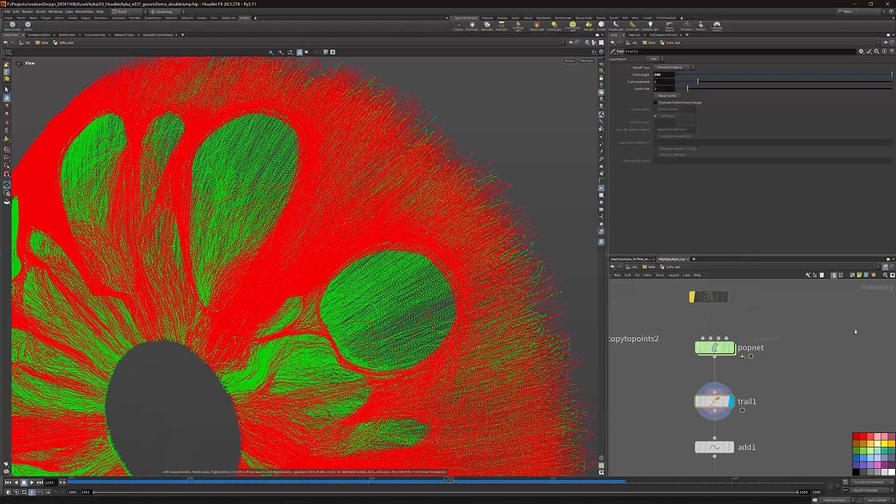Toggle Evaluate Within Frame Range checkbox
The height and width of the screenshot is (504, 896).
656,103
